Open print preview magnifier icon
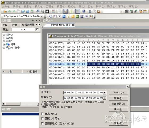 [43, 11]
